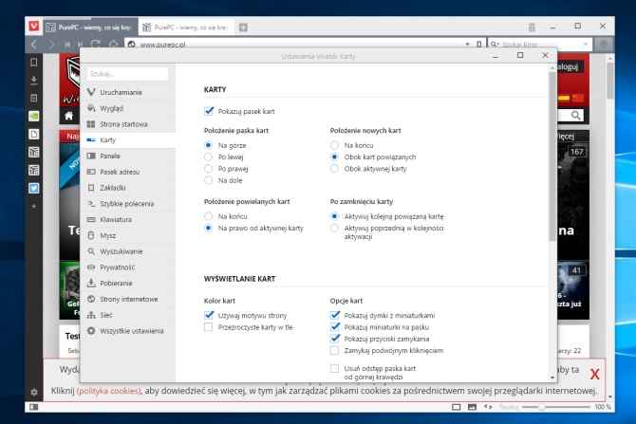636x424 pixels.
Task: Click the user profile icon
Action: pyautogui.click(x=604, y=45)
